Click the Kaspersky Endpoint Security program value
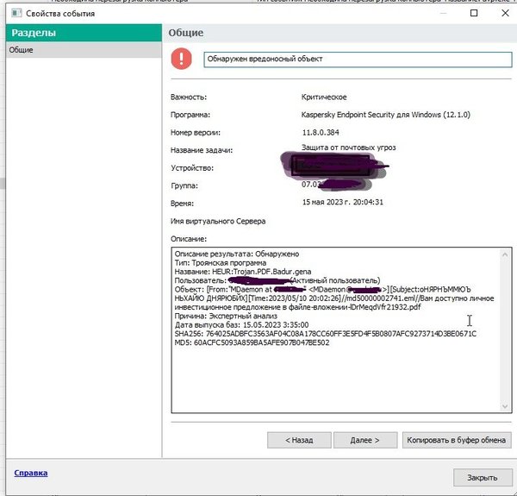The height and width of the screenshot is (496, 517). tap(386, 115)
